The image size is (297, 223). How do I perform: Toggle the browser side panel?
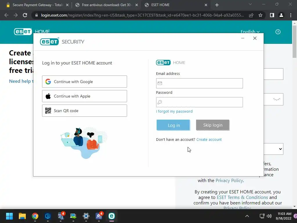tap(272, 15)
